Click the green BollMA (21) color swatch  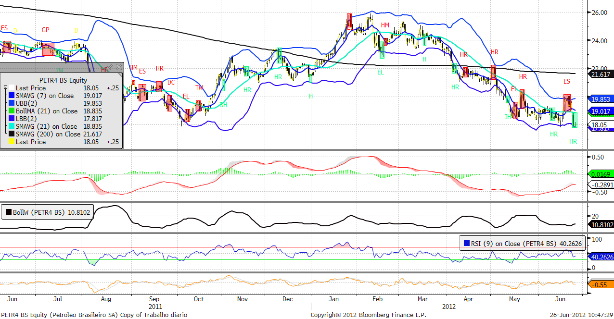[x=12, y=111]
